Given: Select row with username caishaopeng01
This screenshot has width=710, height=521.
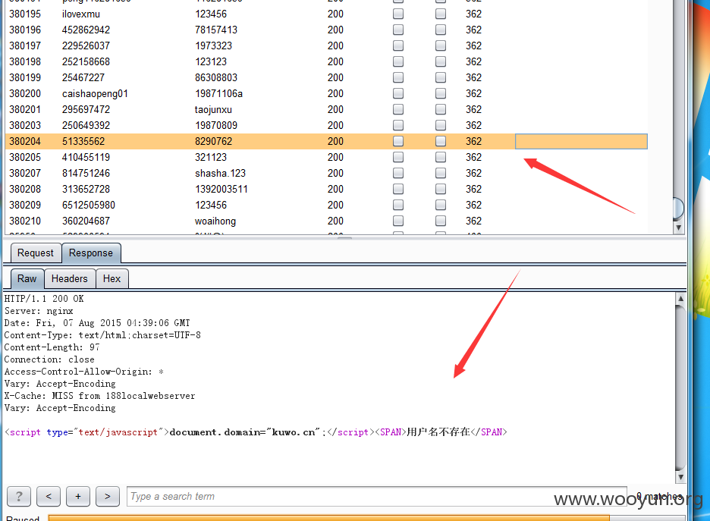Looking at the screenshot, I should click(95, 94).
